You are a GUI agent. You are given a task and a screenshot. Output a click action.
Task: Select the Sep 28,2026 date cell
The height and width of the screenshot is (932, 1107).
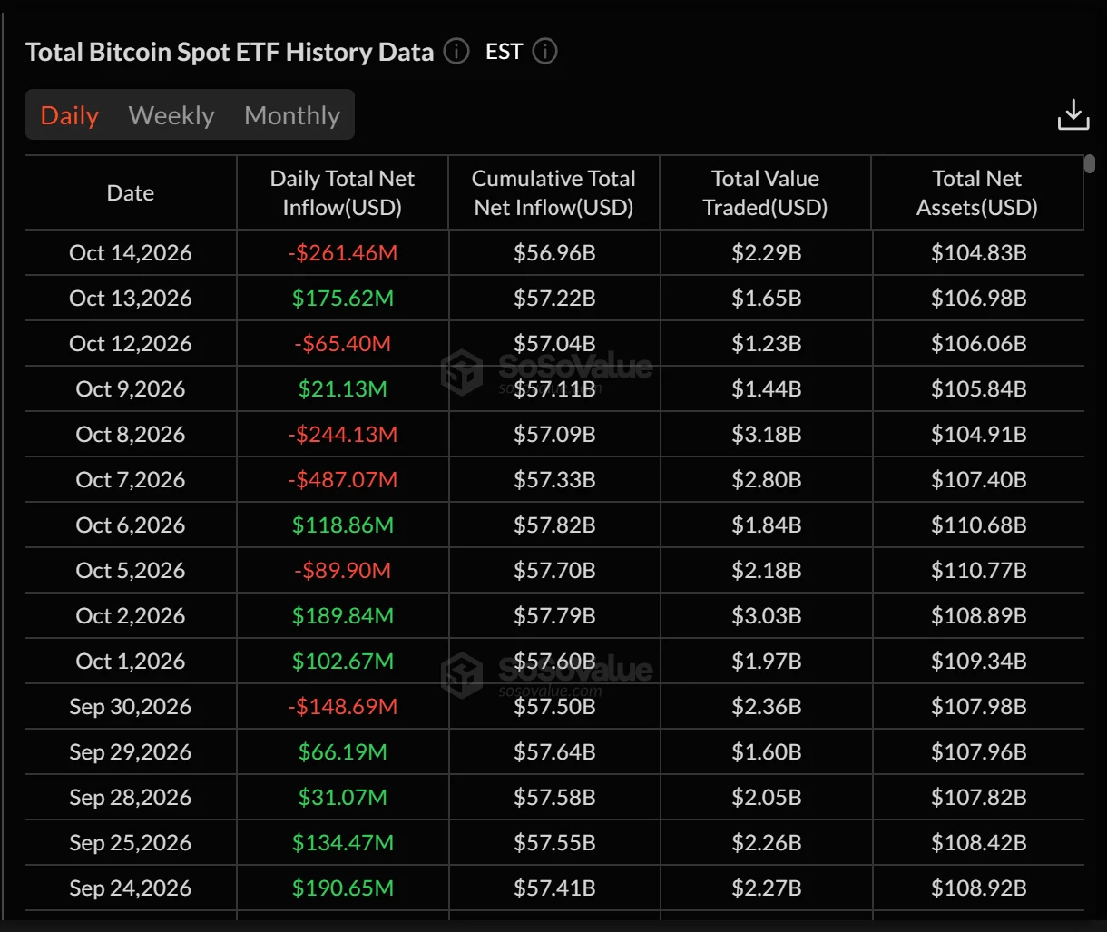(x=131, y=797)
